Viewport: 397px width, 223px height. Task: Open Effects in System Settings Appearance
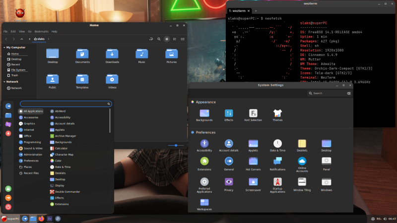click(229, 115)
